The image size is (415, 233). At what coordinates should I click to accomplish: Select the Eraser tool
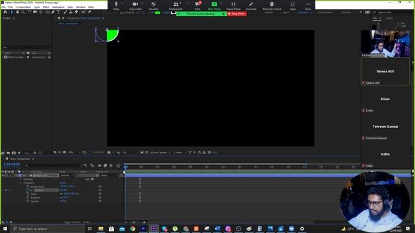[x=77, y=12]
